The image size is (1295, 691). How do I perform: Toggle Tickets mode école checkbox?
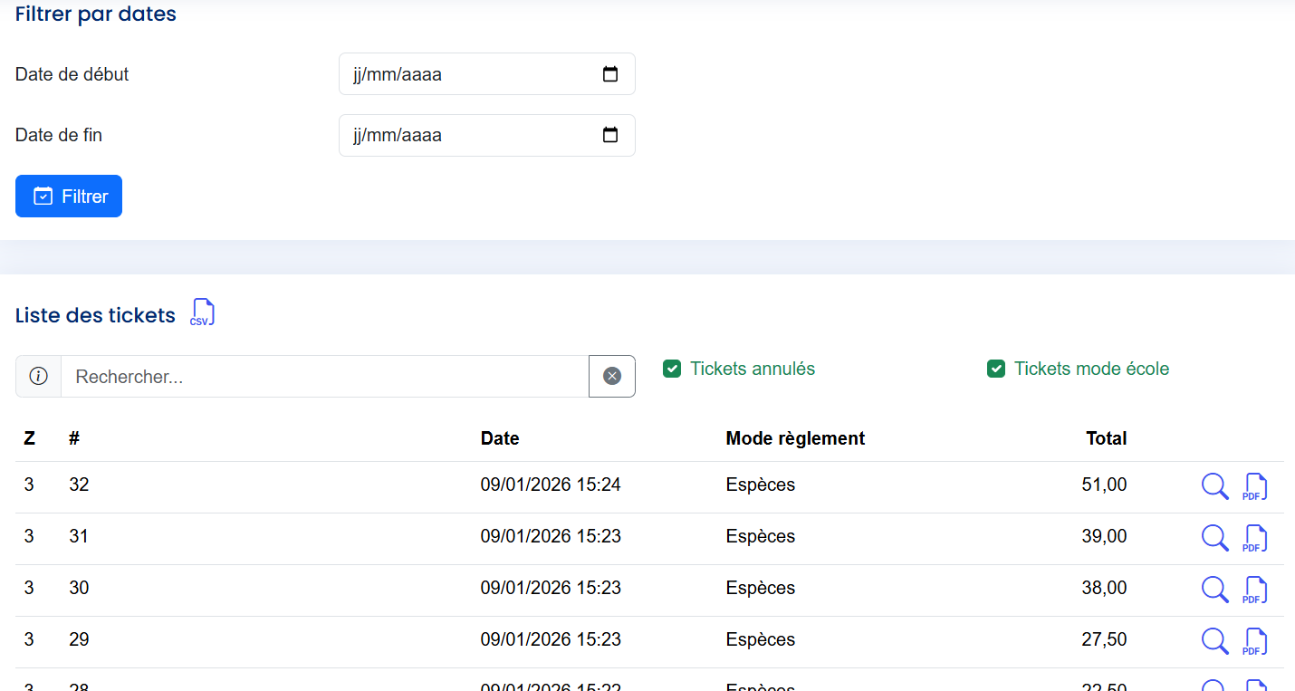click(x=996, y=369)
